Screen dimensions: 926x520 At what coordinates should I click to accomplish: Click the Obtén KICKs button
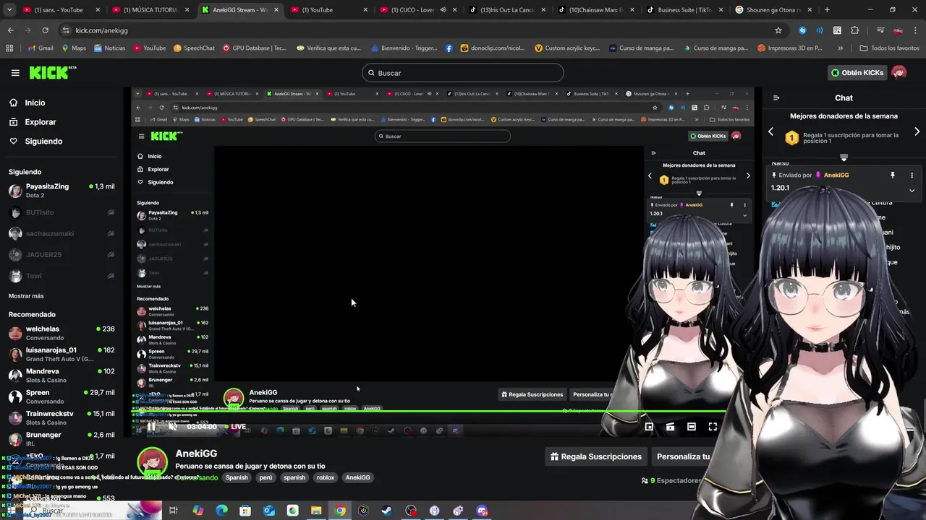857,73
